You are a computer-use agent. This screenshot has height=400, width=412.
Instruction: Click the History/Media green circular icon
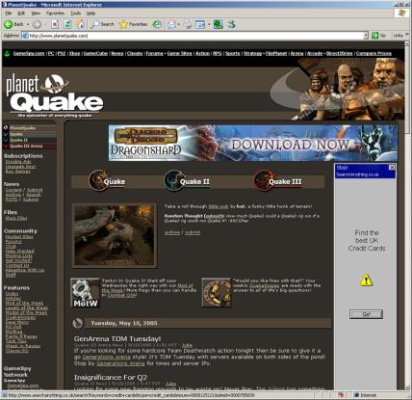click(157, 24)
